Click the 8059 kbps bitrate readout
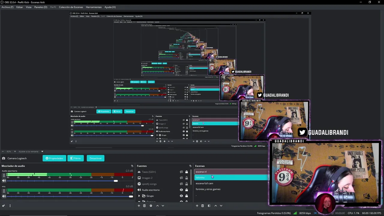384x216 pixels. pos(305,213)
